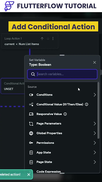Click the Responsive Value info icon

[x=65, y=114]
